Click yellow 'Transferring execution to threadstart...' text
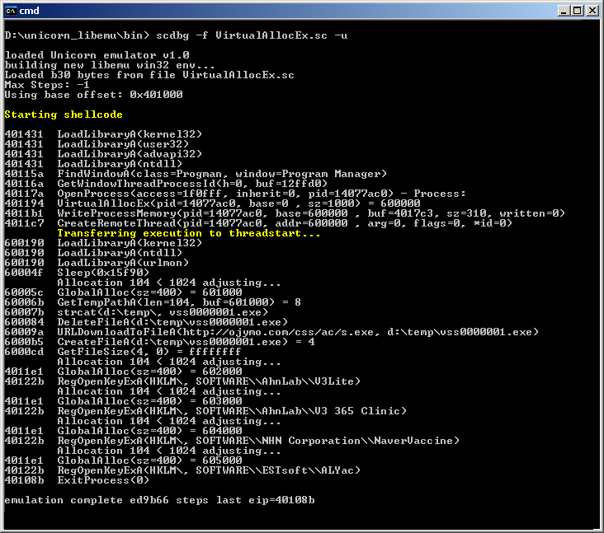 coord(189,233)
